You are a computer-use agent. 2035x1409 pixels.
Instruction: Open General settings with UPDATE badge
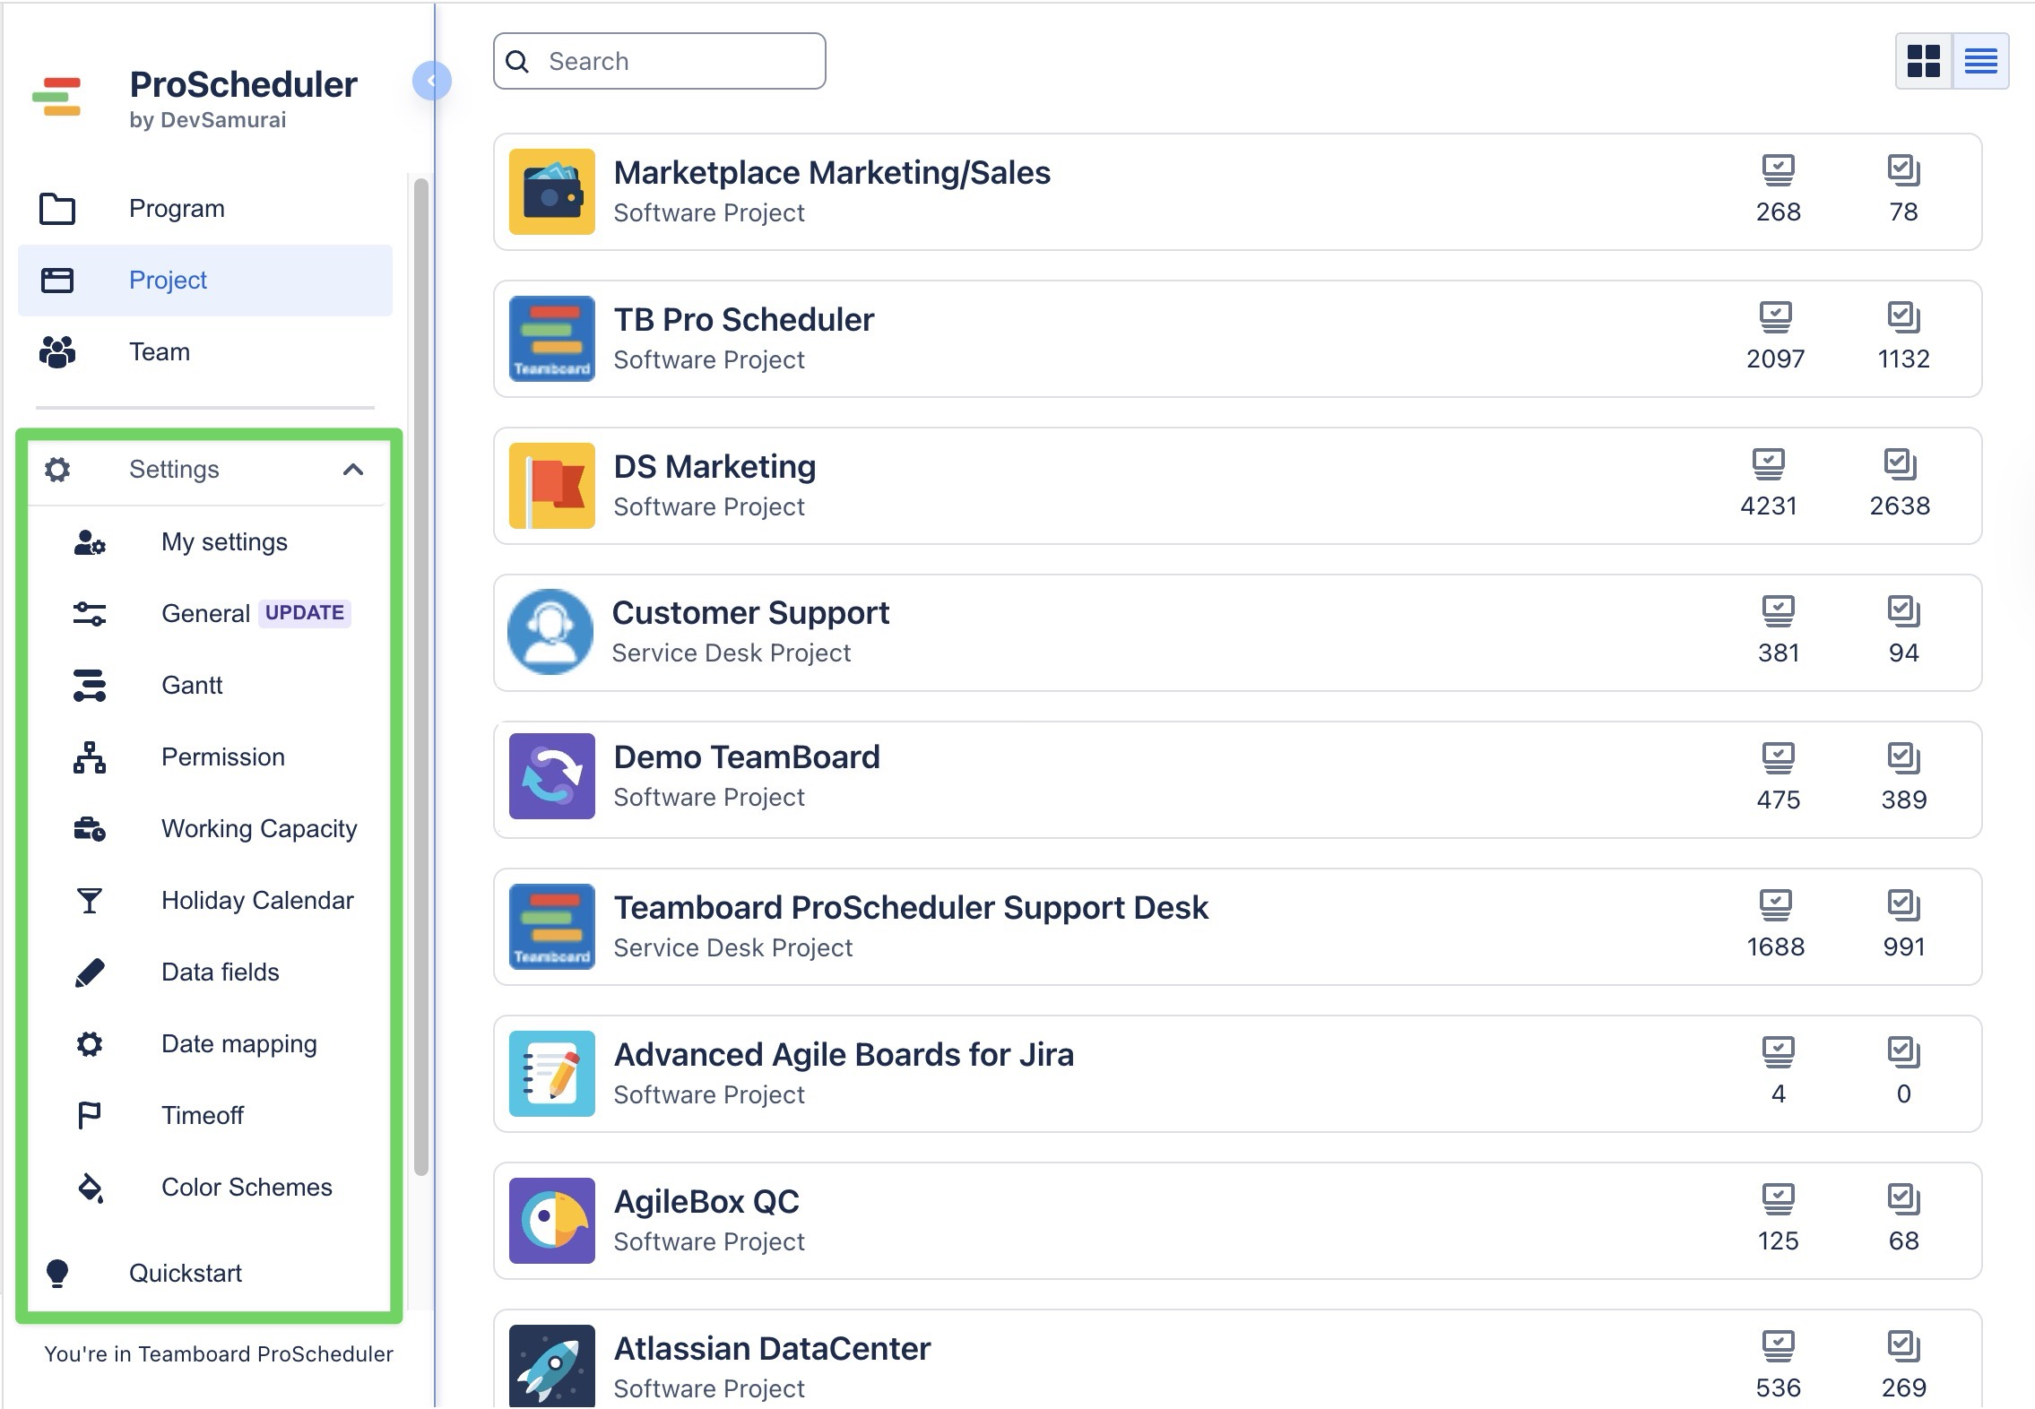(206, 614)
